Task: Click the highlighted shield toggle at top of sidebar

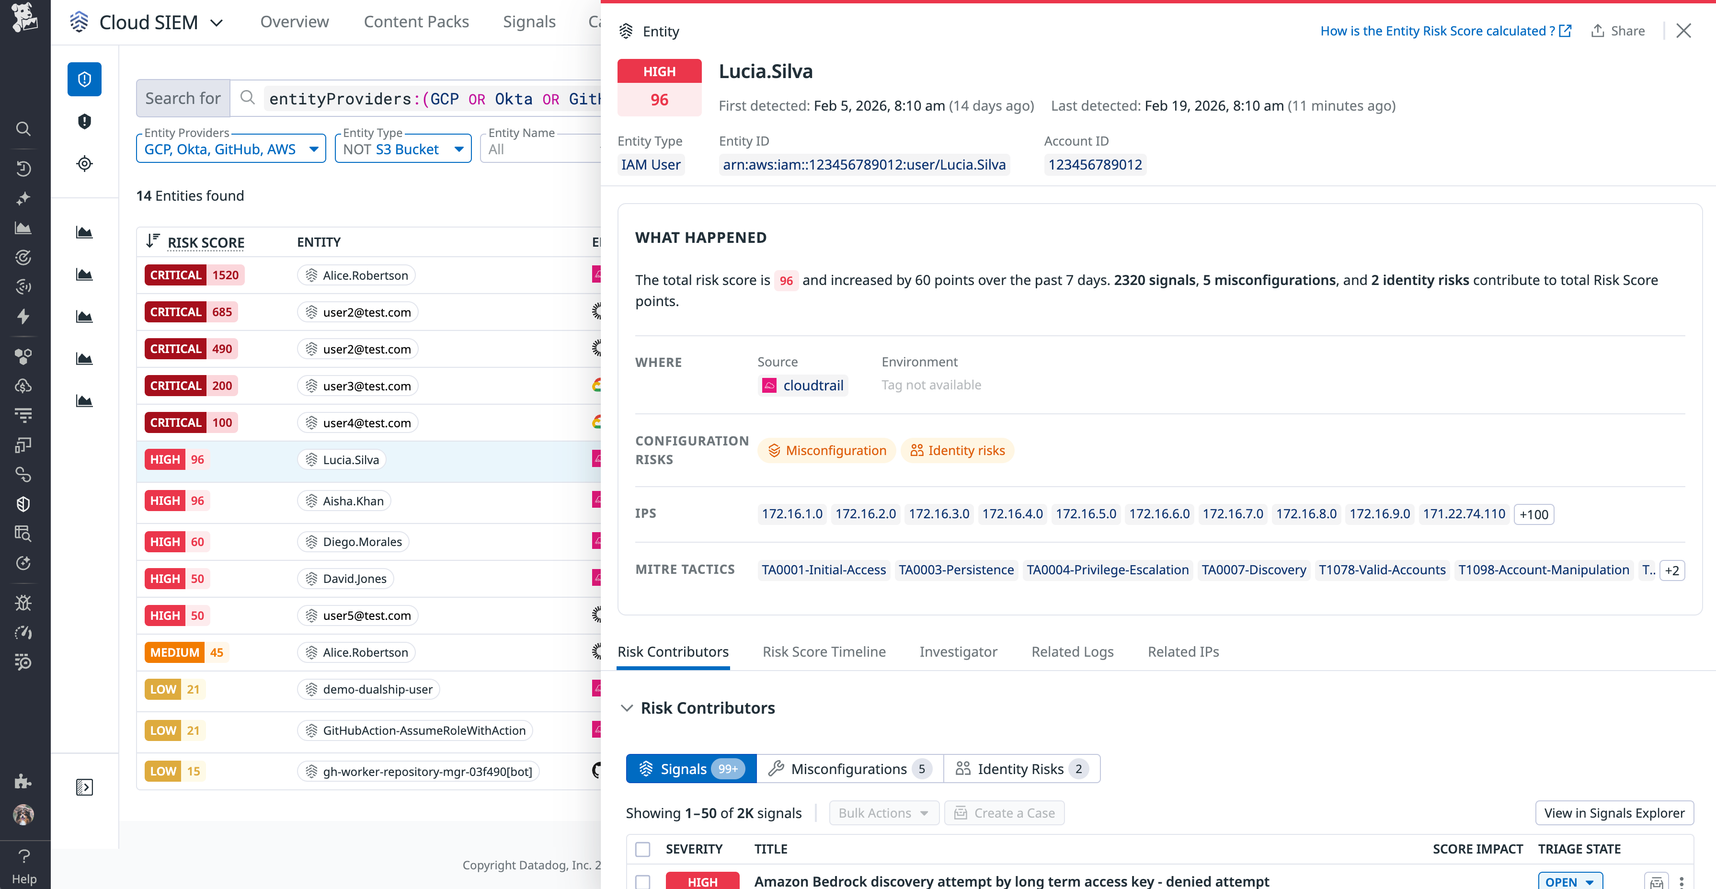Action: tap(85, 79)
